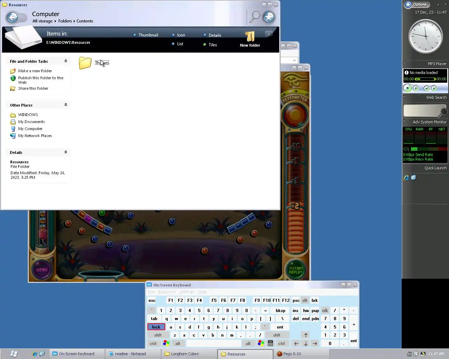Viewport: 449px width, 359px height.
Task: Switch to On-Screen Keyboard taskbar button
Action: pyautogui.click(x=77, y=354)
